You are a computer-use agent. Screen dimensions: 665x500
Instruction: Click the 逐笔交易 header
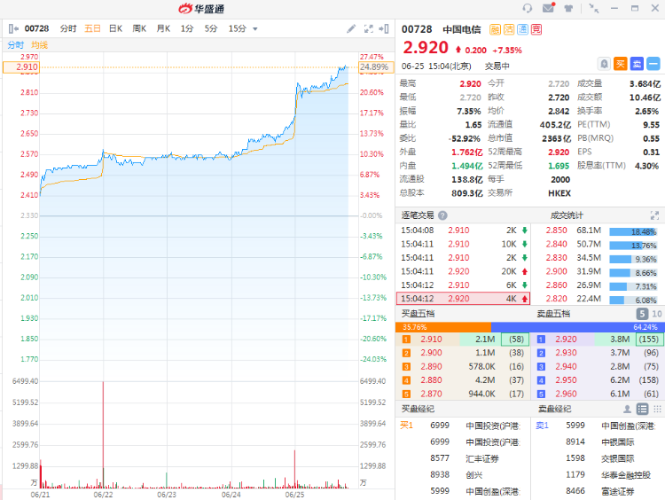pyautogui.click(x=418, y=215)
